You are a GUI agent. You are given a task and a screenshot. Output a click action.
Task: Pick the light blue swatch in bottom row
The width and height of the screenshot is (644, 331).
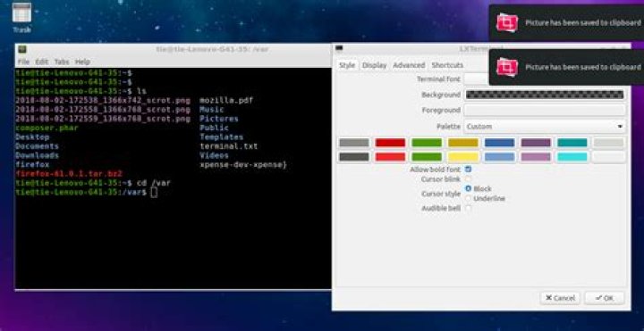pos(499,157)
